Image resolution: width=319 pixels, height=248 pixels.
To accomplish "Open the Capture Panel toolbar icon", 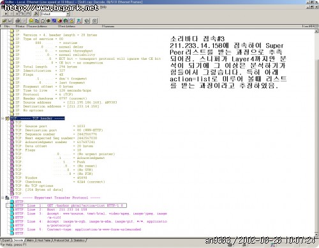I will (x=79, y=20).
